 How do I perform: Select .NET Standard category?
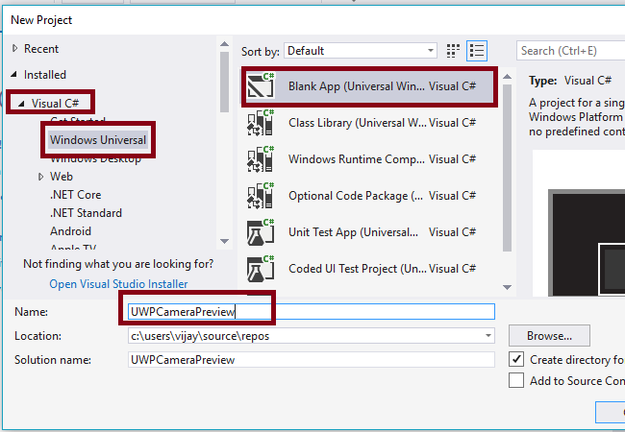86,213
